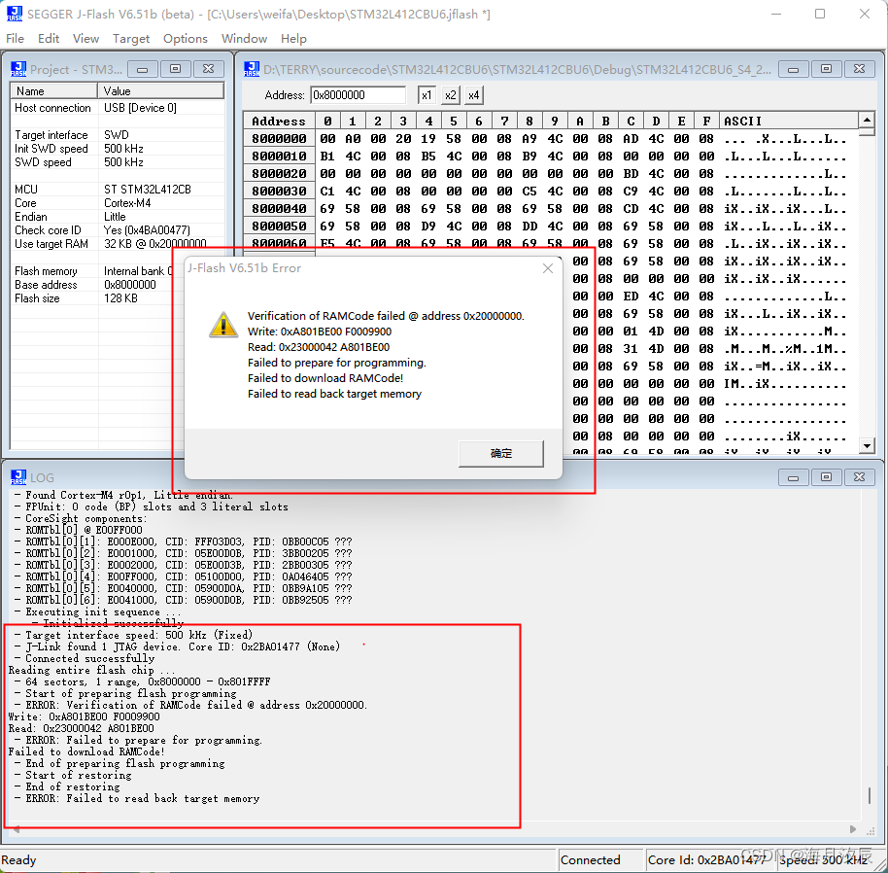The height and width of the screenshot is (873, 888).
Task: Open the Target menu
Action: point(131,39)
